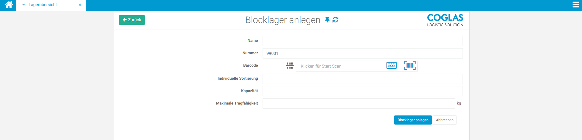Focus the Name input field
Viewport: 582px width, 140px height.
[x=362, y=41]
